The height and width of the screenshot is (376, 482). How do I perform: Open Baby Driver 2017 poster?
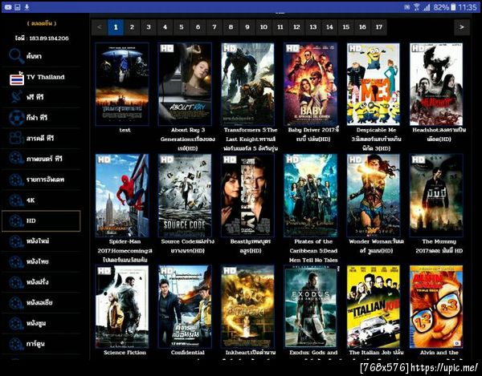[310, 84]
